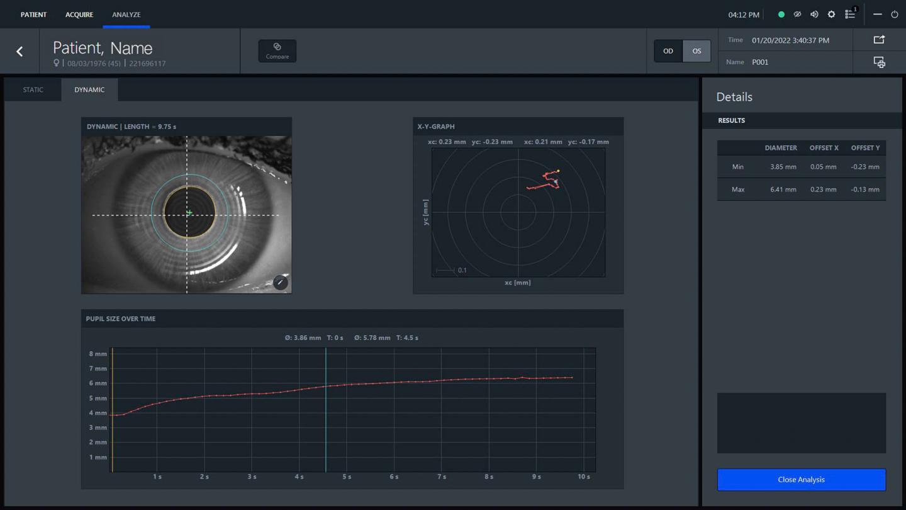
Task: Select the OS eye toggle
Action: 696,51
